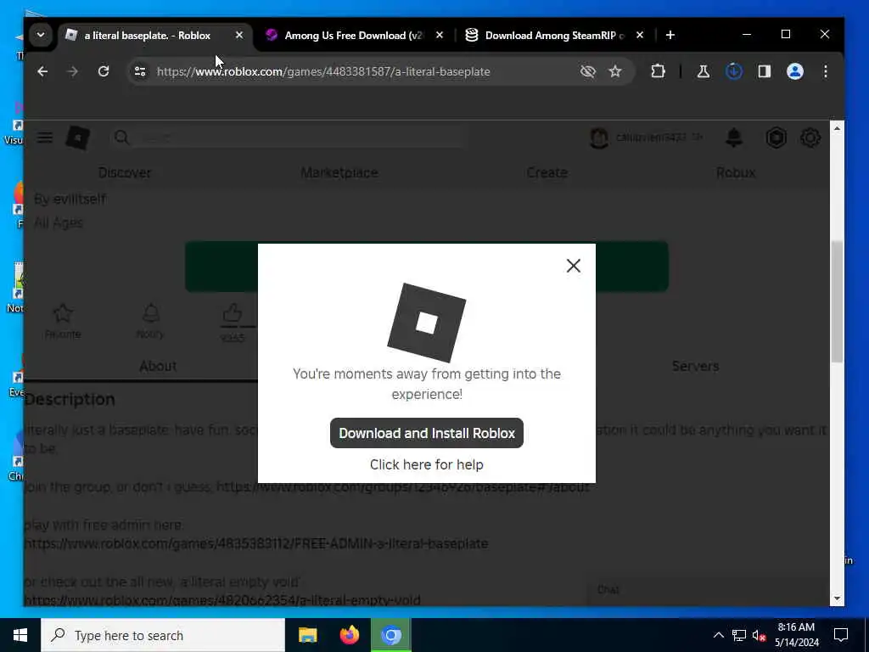The height and width of the screenshot is (652, 869).
Task: Open creator evilitself profile link
Action: [x=79, y=199]
